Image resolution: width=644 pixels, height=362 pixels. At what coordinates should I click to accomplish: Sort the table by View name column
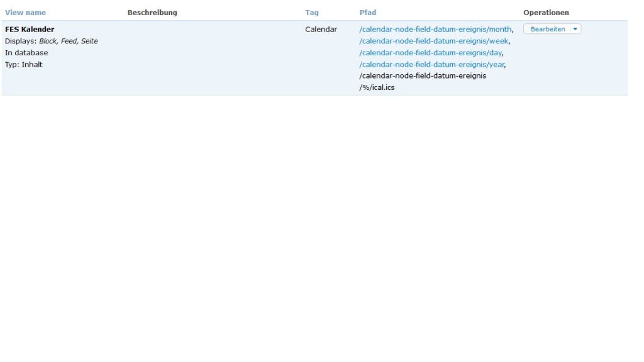click(x=25, y=13)
